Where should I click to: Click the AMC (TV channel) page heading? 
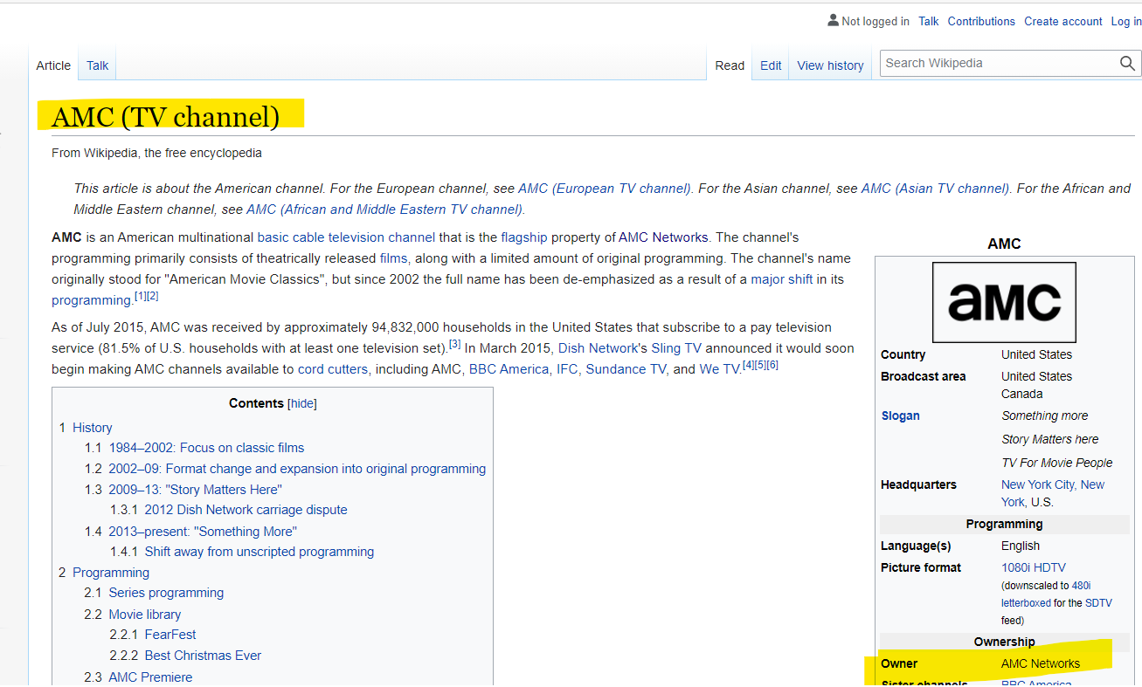(x=165, y=116)
